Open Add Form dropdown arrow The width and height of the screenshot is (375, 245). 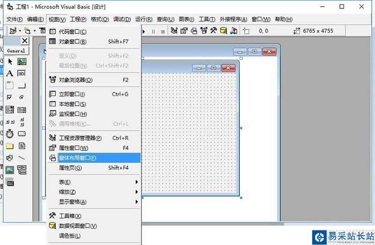pyautogui.click(x=35, y=31)
